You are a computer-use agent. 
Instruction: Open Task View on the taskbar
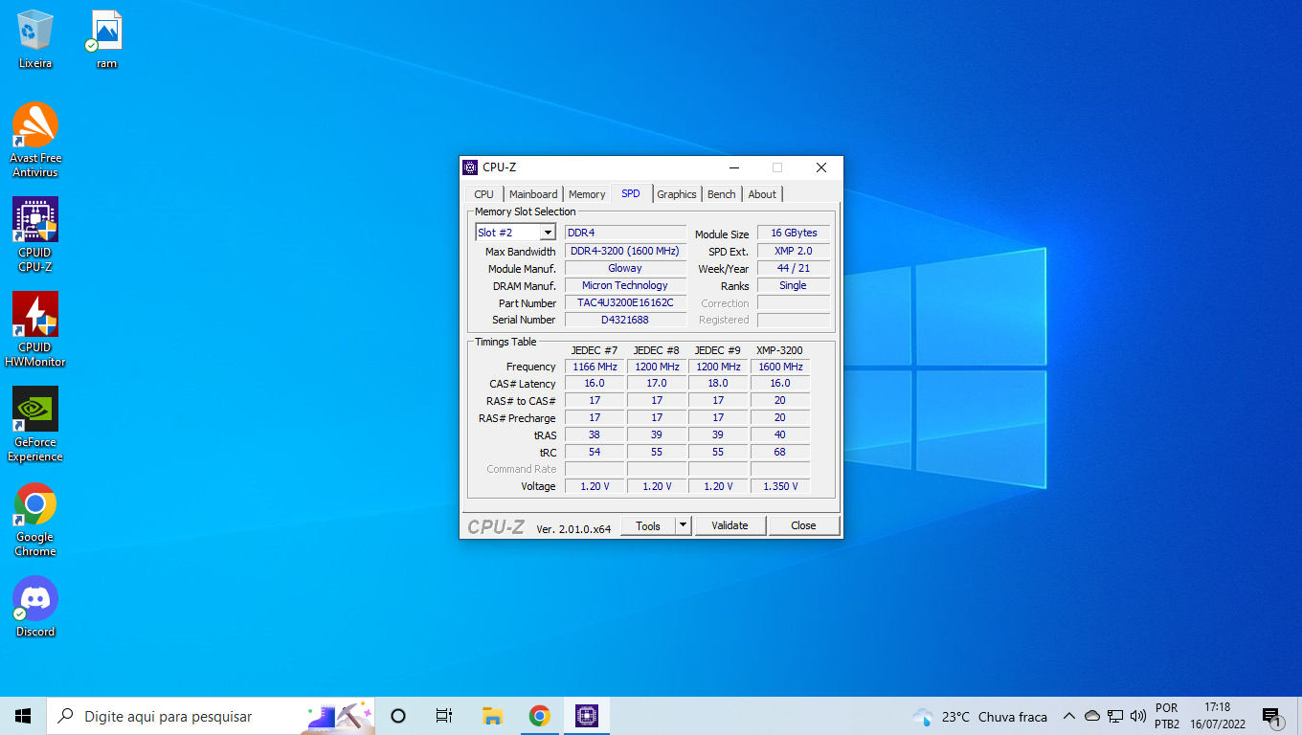click(x=444, y=716)
